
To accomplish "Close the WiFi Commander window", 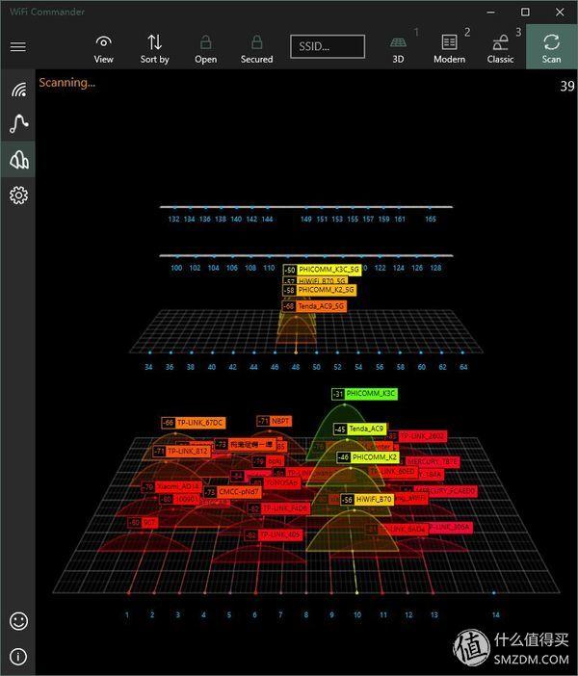I will coord(560,13).
